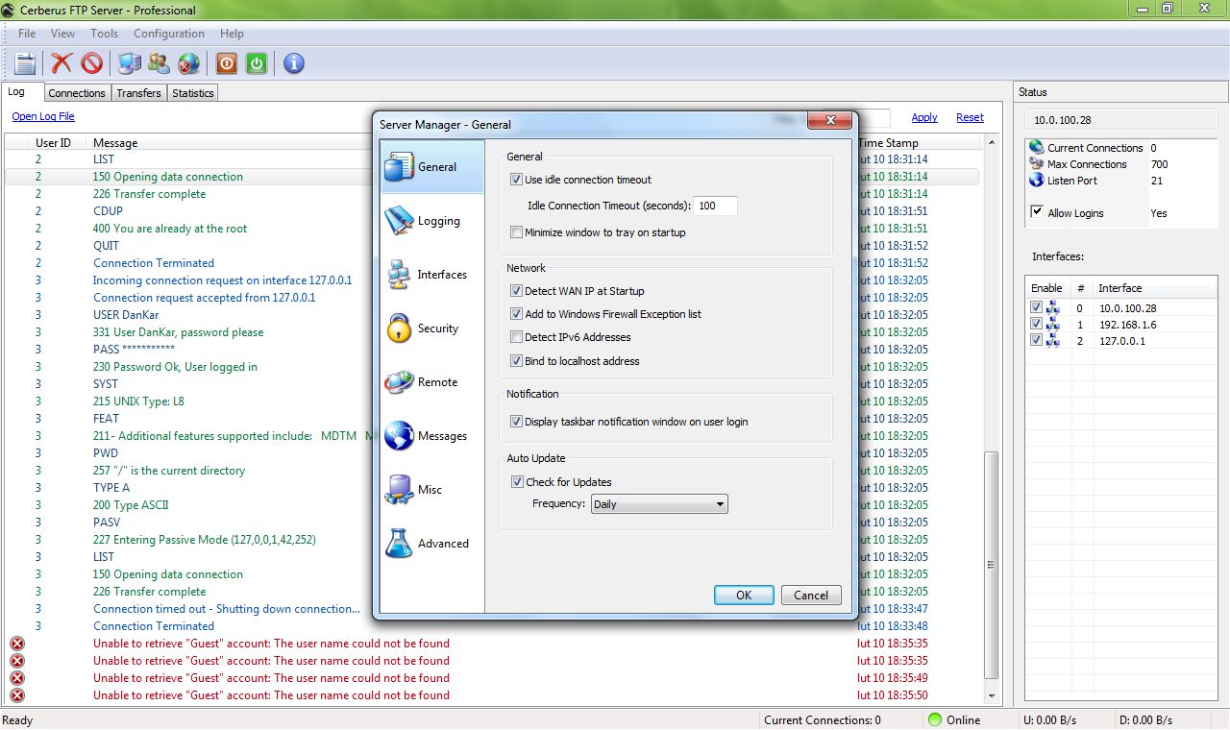Switch to the Connections tab
Screen dimensions: 1230x730
click(x=77, y=93)
